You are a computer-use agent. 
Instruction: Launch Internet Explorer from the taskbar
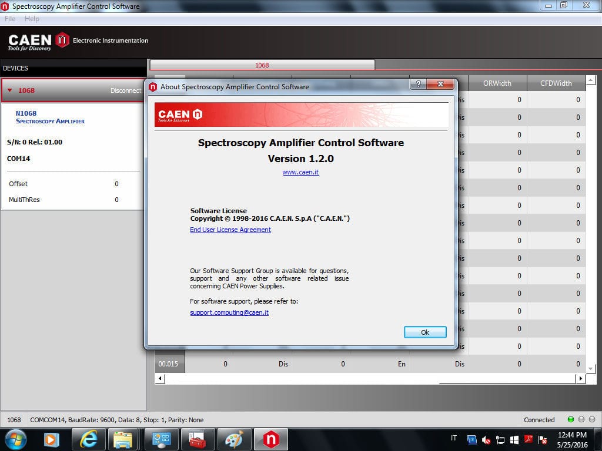[x=88, y=439]
